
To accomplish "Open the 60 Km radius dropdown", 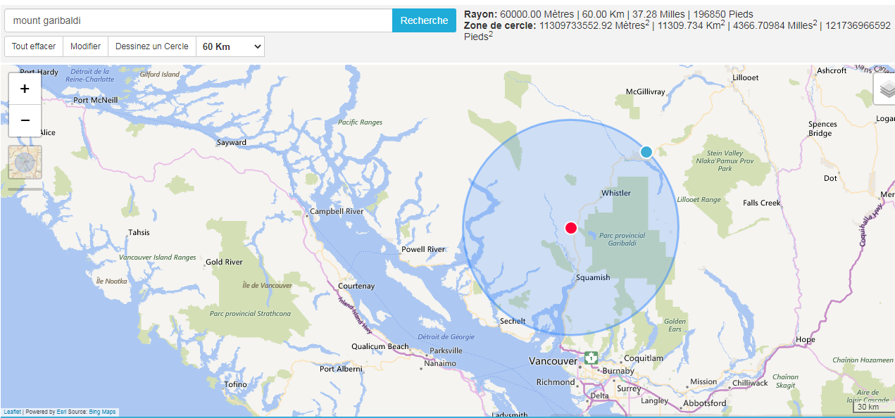I will click(x=230, y=46).
